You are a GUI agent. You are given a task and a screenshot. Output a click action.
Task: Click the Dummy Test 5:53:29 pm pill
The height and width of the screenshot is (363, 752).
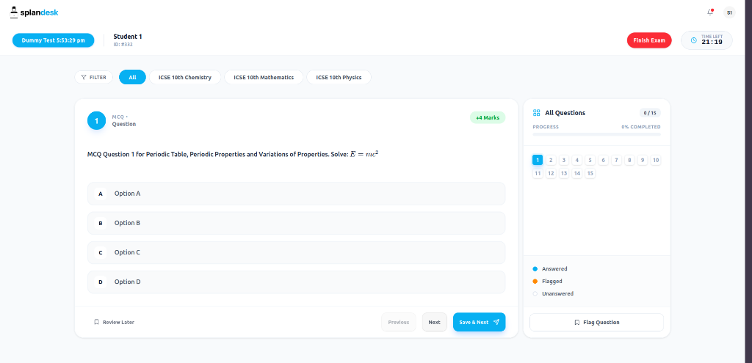(53, 40)
